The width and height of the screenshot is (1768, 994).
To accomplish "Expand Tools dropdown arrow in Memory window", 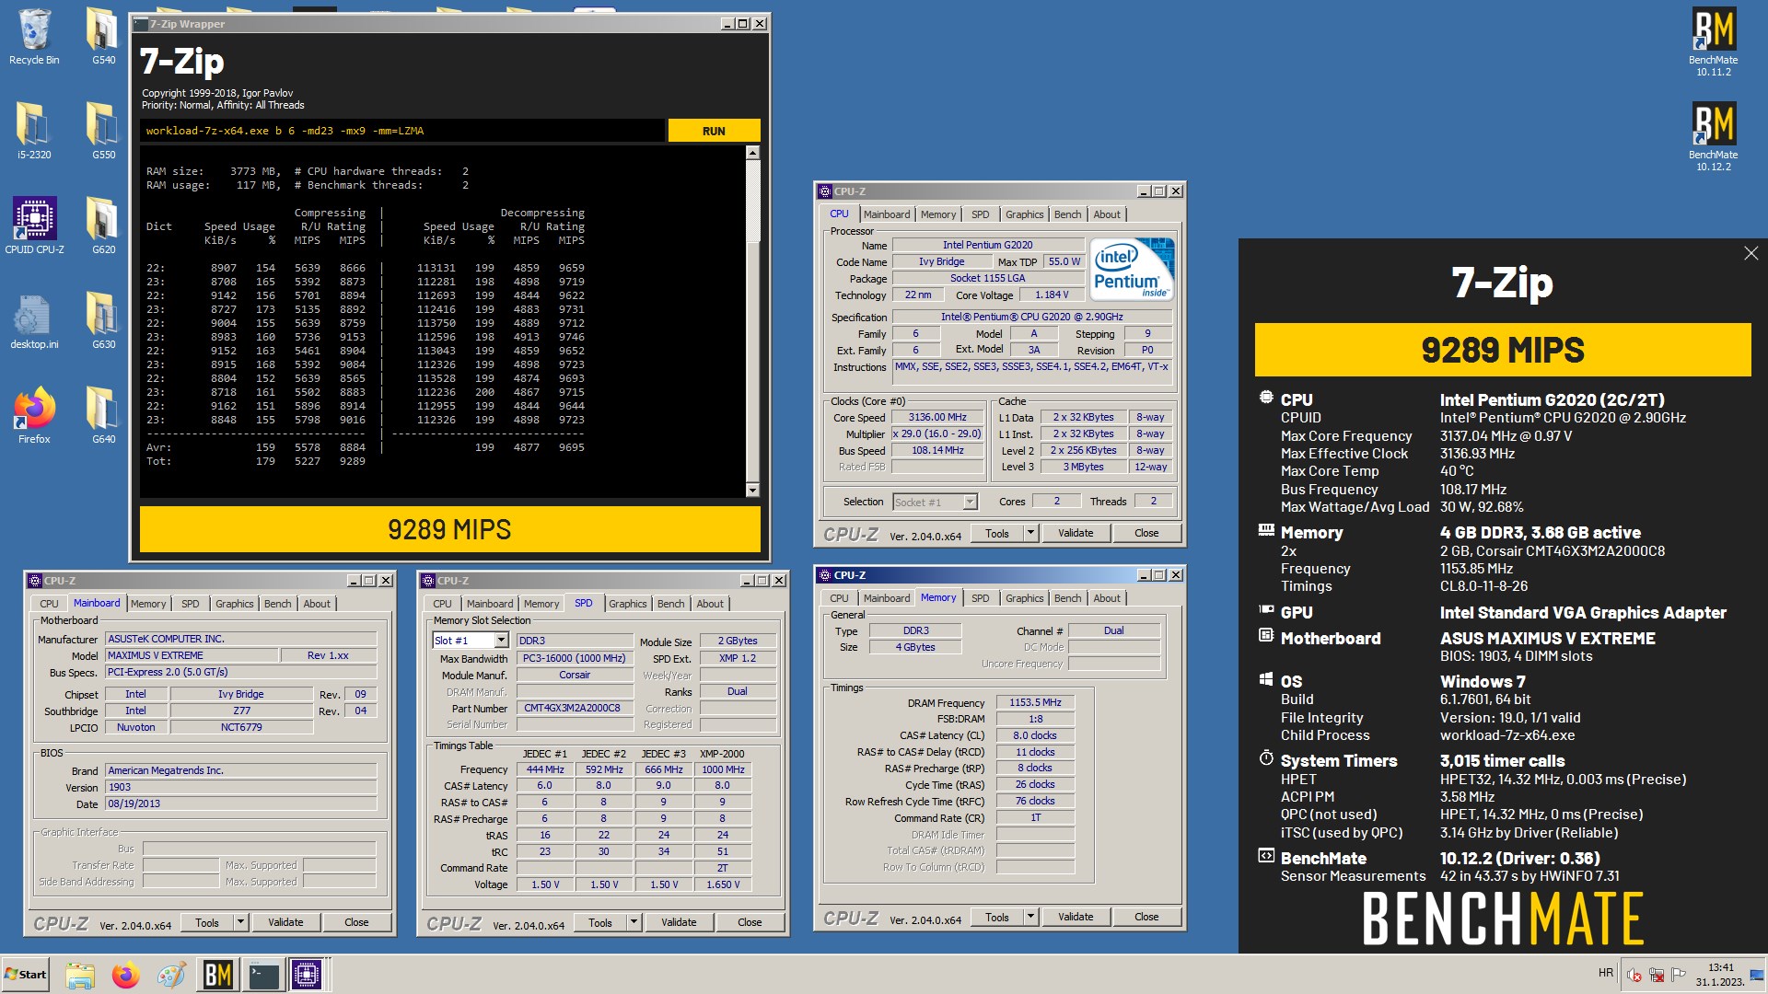I will click(1030, 917).
